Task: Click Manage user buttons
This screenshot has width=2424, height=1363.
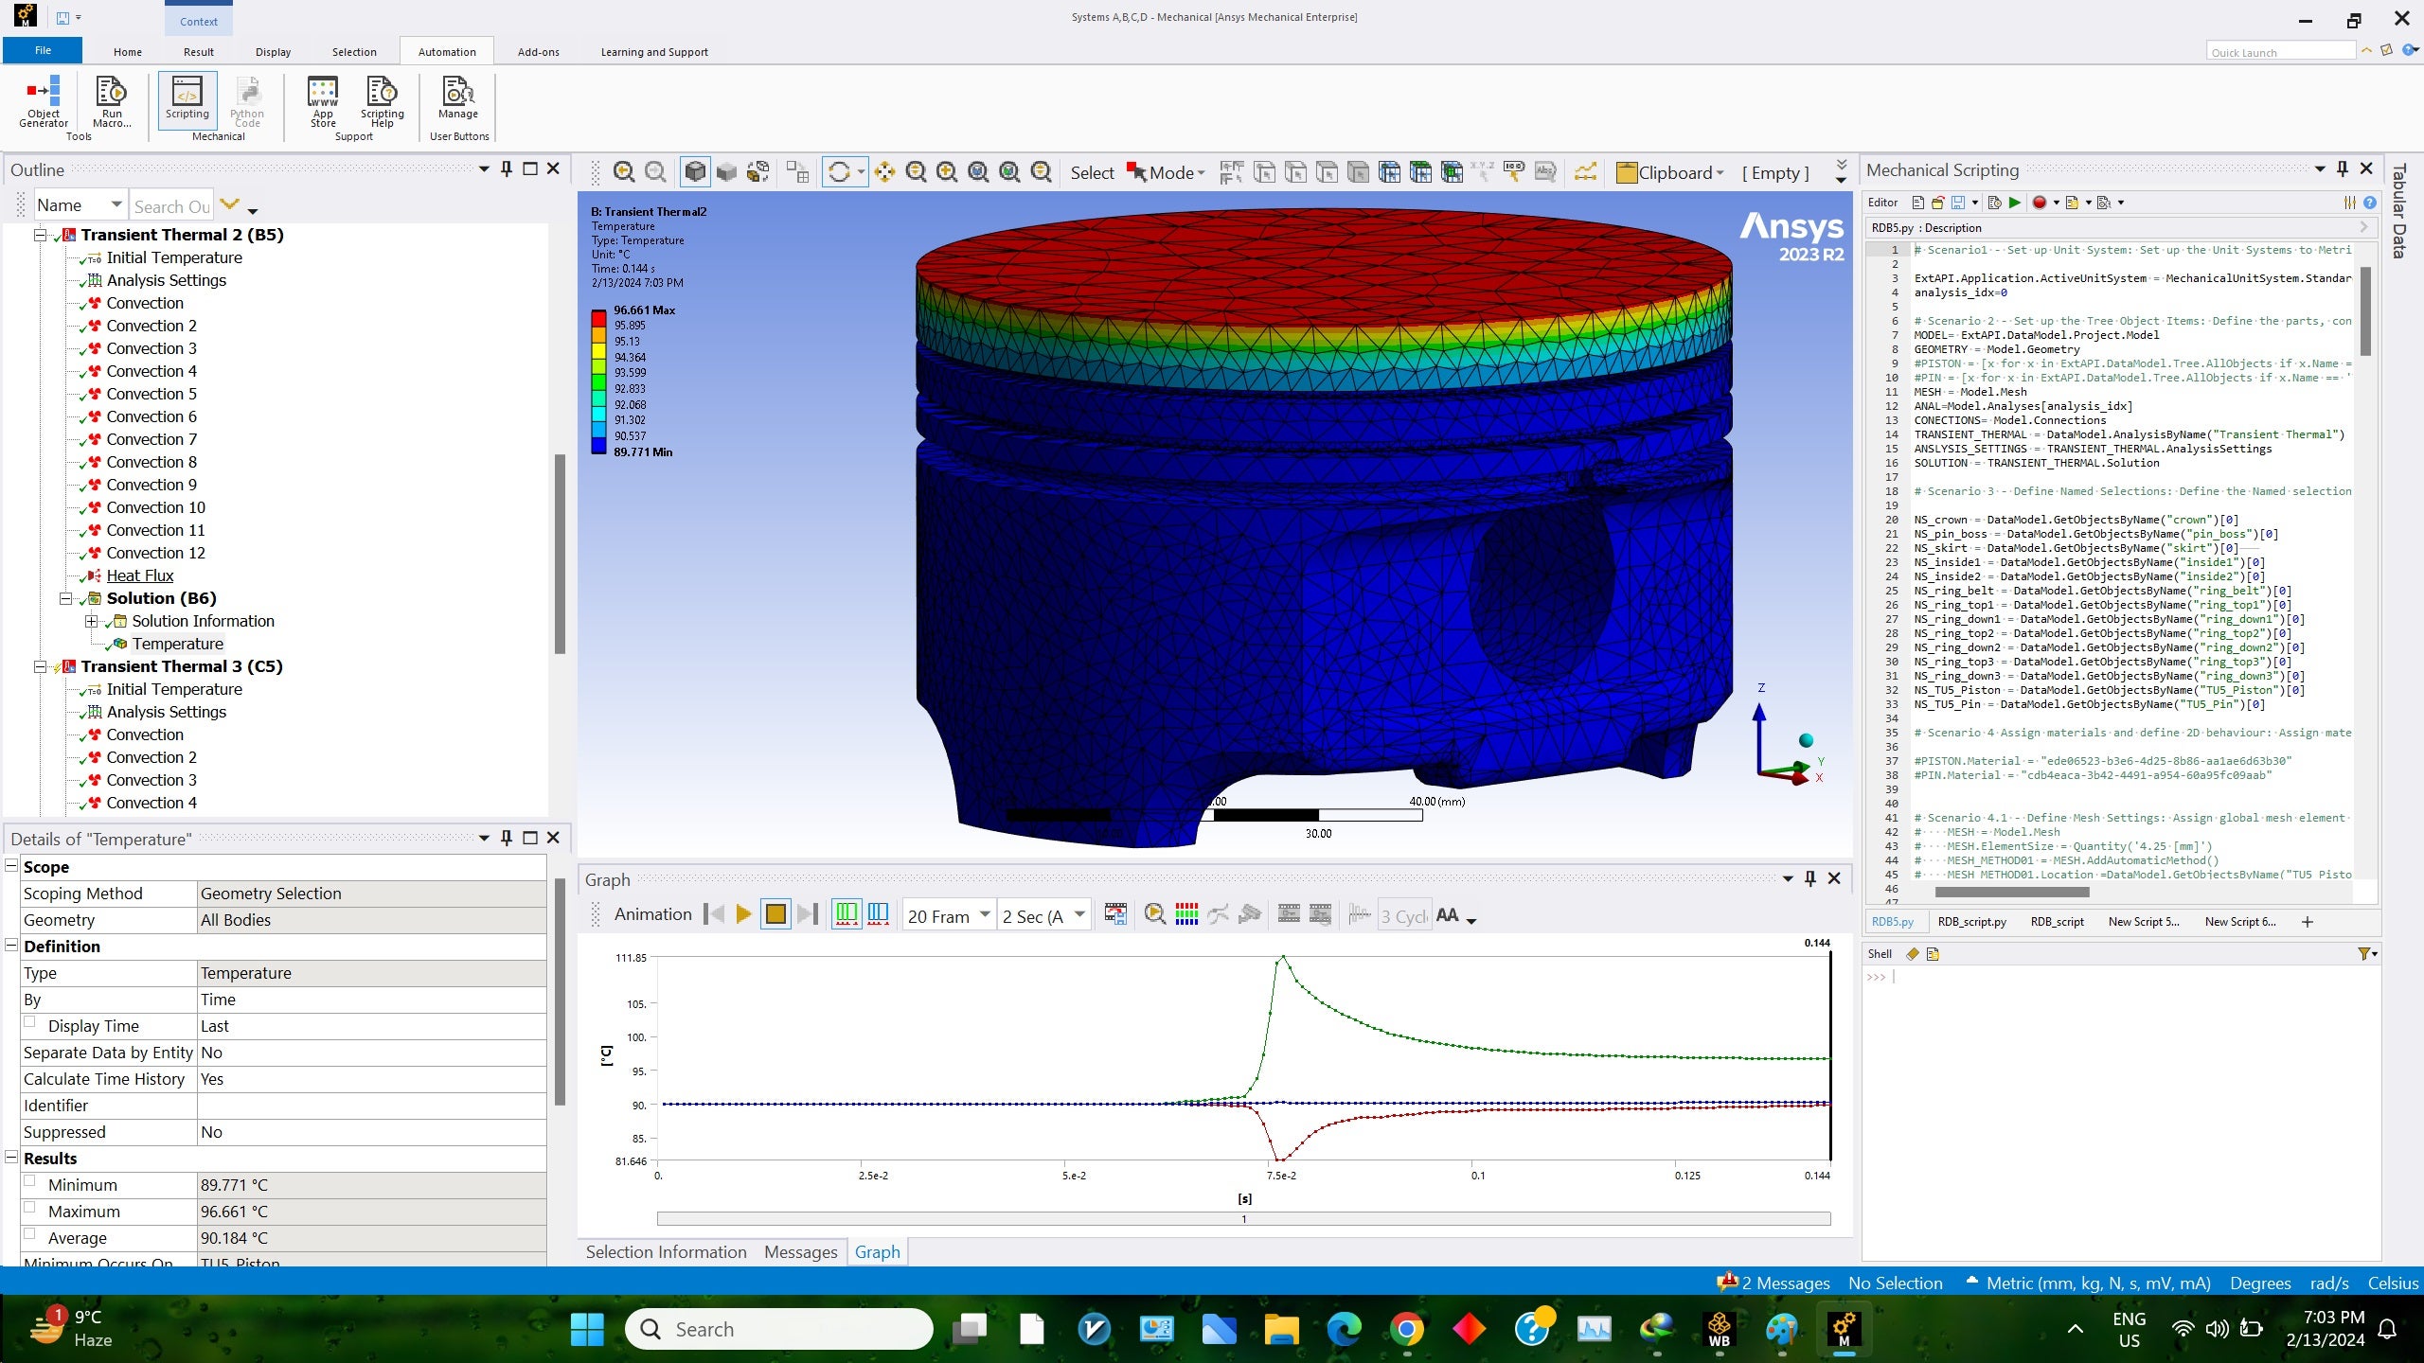Action: (x=458, y=98)
